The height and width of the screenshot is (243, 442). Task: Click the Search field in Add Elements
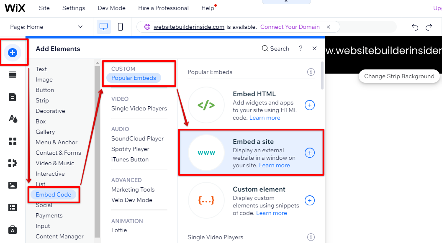click(276, 49)
